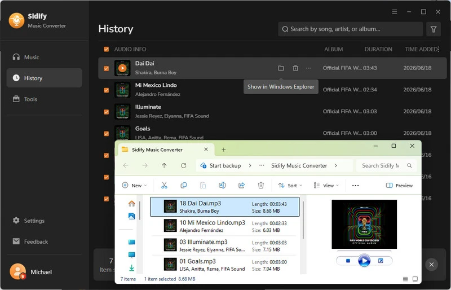Open the New dropdown in Explorer
This screenshot has width=451, height=290.
(x=134, y=186)
